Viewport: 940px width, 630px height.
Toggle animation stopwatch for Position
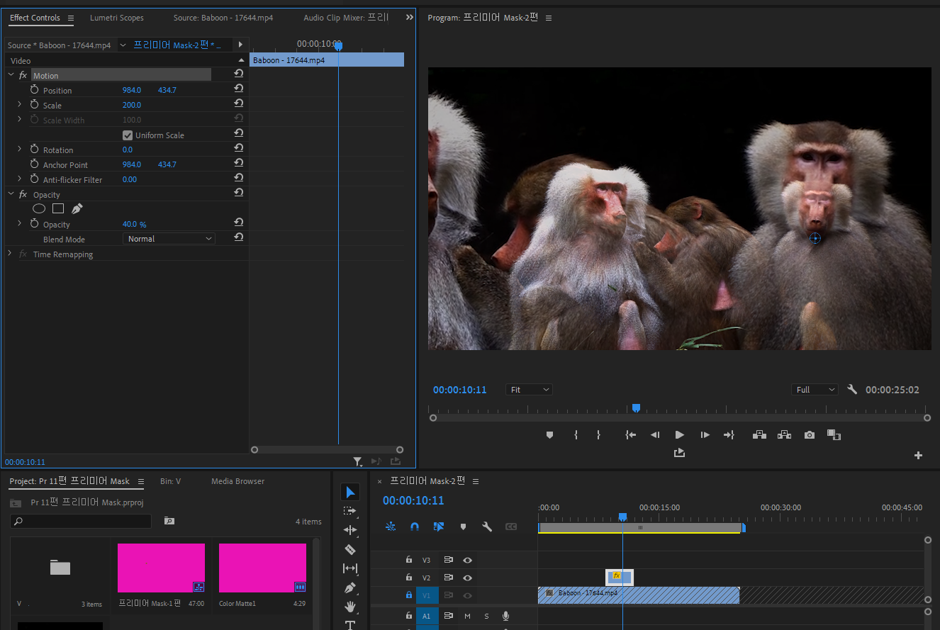click(34, 90)
